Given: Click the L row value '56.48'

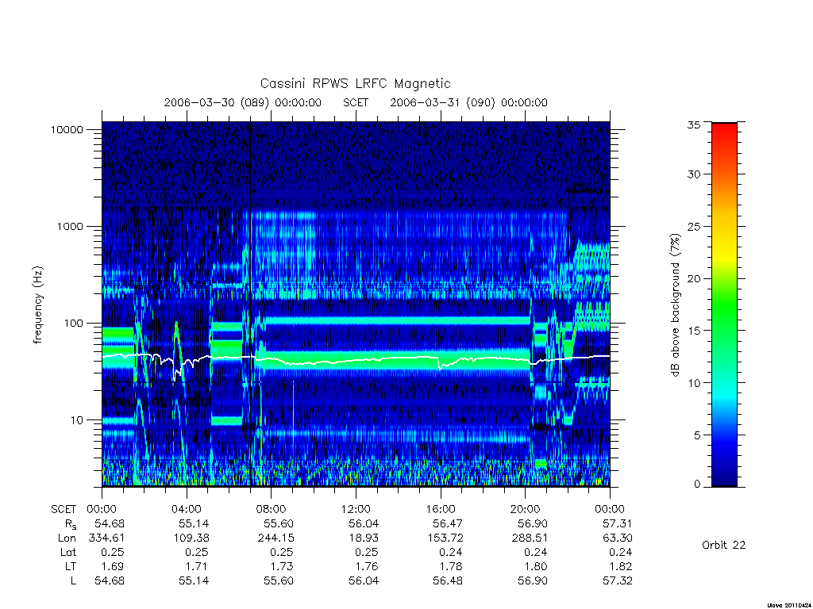Looking at the screenshot, I should 448,580.
